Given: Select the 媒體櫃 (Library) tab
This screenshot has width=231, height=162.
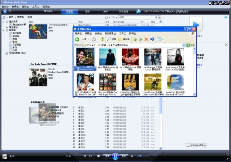Looking at the screenshot, I should pyautogui.click(x=69, y=12).
